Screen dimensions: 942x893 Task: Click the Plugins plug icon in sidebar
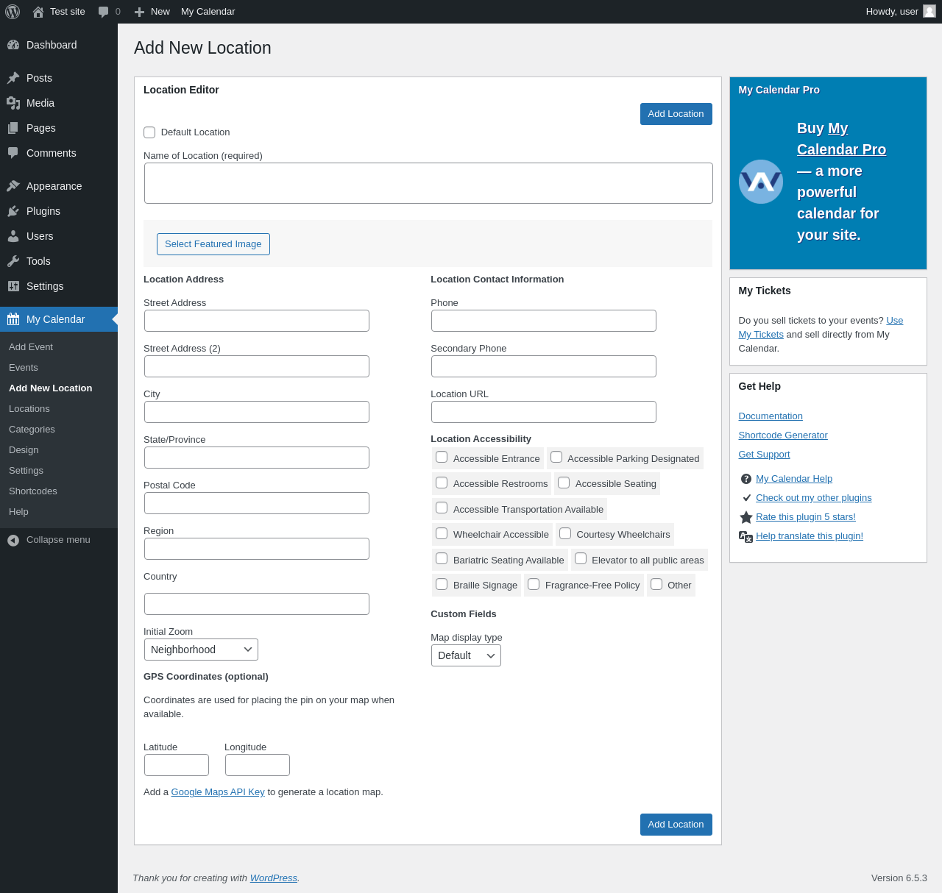(x=13, y=211)
